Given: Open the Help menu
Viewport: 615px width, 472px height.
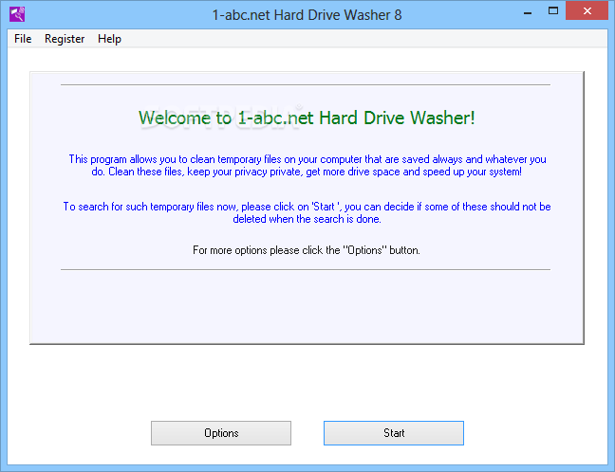Looking at the screenshot, I should click(109, 39).
